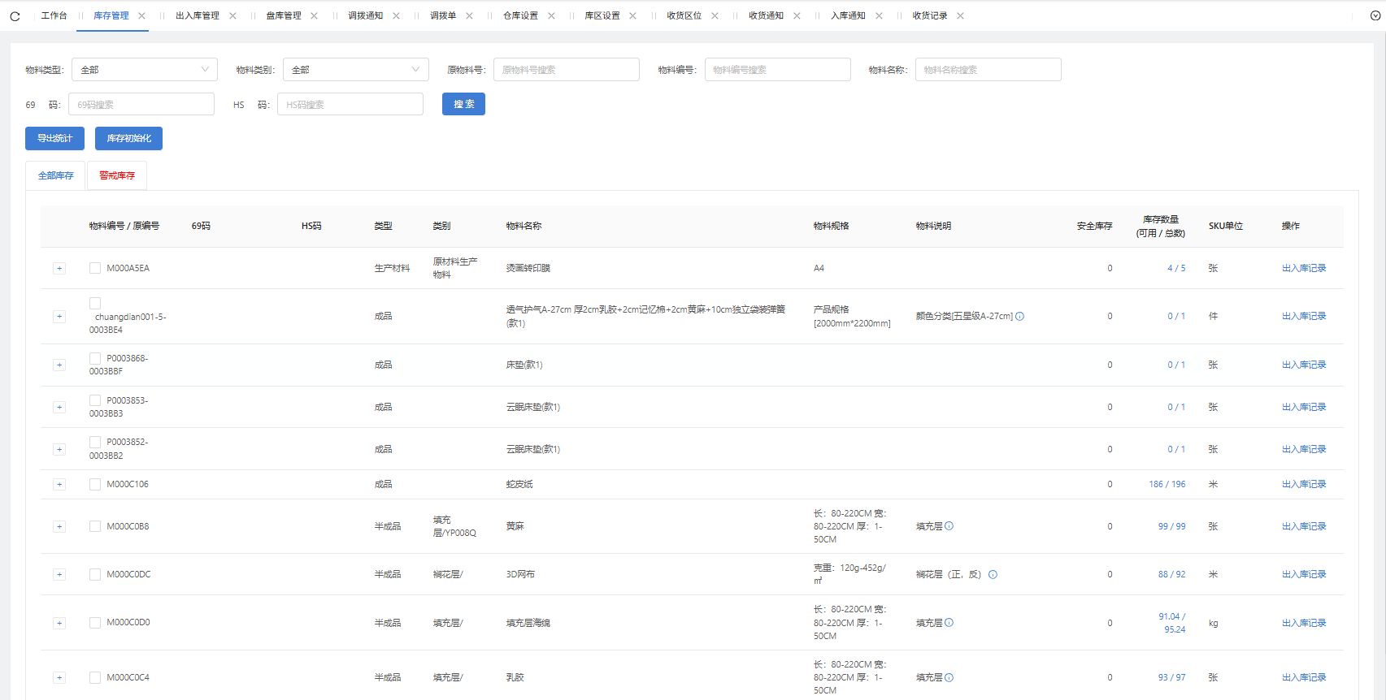Expand row M000C106 蛇皮纸

coord(59,484)
